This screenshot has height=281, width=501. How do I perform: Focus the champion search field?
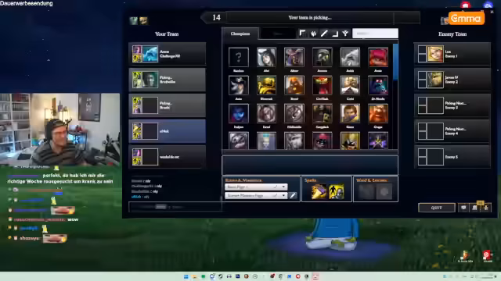(375, 34)
